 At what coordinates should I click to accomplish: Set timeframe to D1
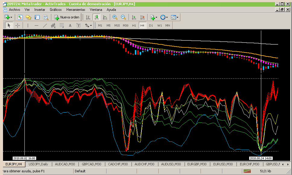[x=151, y=25]
